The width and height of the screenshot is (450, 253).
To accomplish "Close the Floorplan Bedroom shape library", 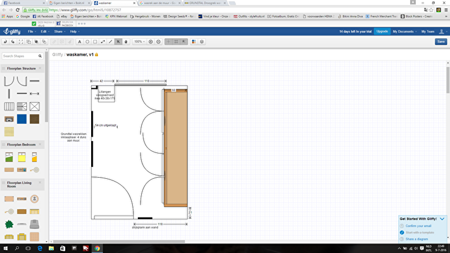I will (x=40, y=144).
